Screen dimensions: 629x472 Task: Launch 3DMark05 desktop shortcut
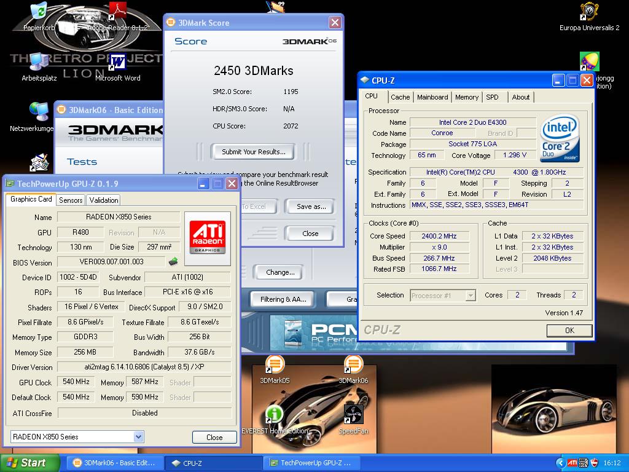275,364
